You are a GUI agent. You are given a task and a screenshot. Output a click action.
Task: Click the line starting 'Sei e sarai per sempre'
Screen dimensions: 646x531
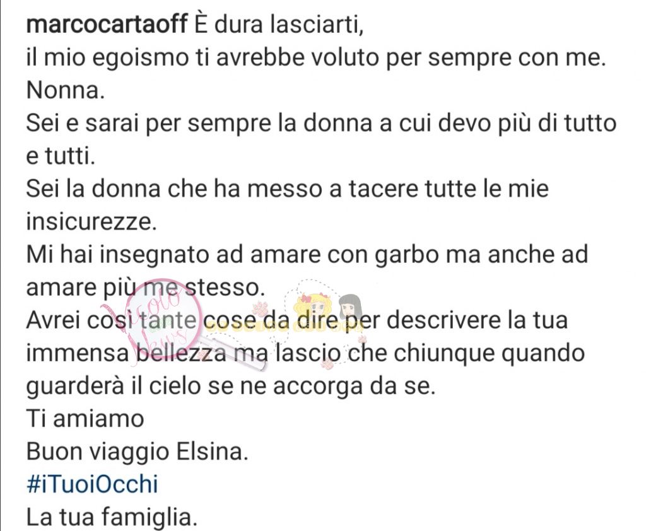[x=321, y=123]
